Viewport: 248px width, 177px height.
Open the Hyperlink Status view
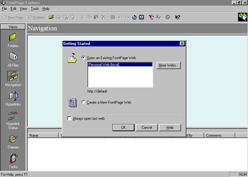coord(13,120)
